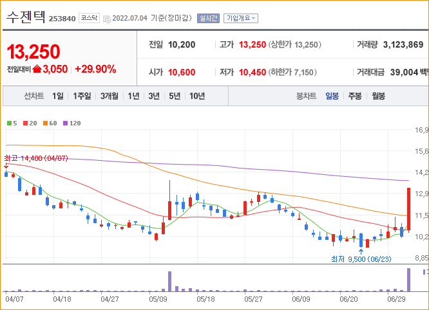Click the current price 13,250
The image size is (429, 310).
click(x=33, y=51)
